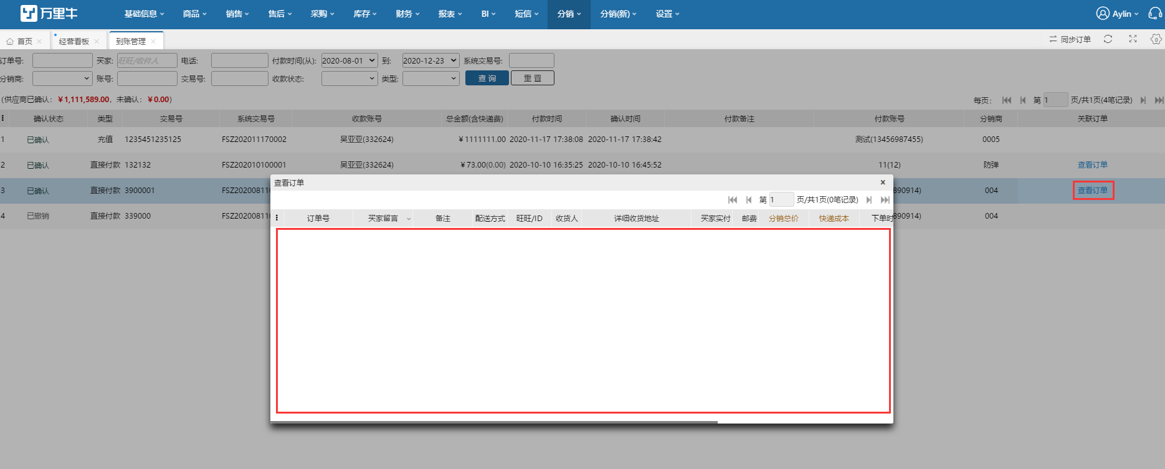Click the 系统交易号 input field
The image size is (1165, 469).
tap(531, 60)
